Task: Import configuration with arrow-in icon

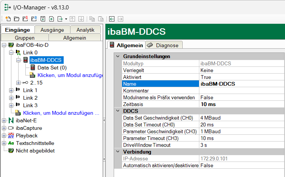Action: coord(52,19)
